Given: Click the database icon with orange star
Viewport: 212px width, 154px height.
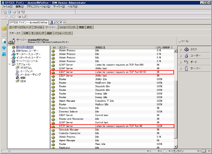Looking at the screenshot, I should point(18,12).
